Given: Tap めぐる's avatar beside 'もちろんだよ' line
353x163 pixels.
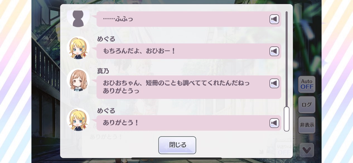Looking at the screenshot, I should tap(78, 48).
